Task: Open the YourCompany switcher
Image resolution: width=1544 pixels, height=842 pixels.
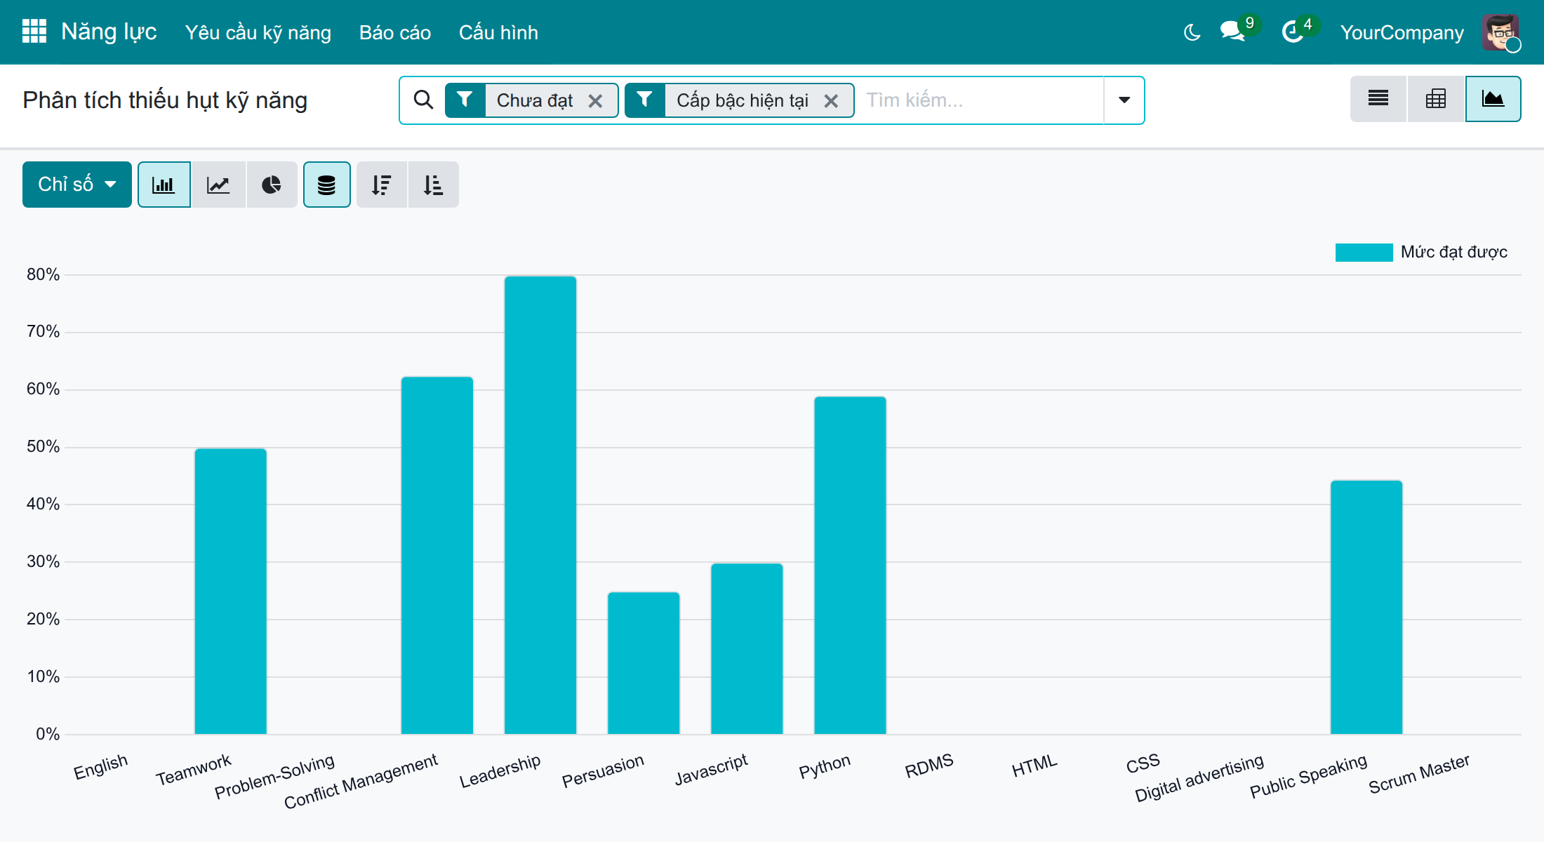Action: coord(1402,32)
